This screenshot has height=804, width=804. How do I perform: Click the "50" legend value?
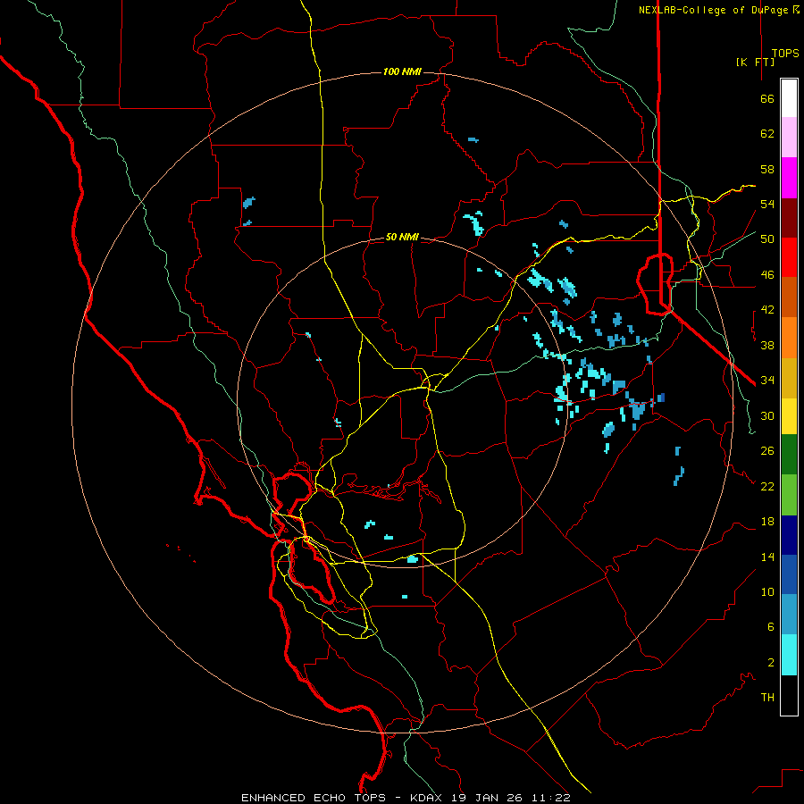pyautogui.click(x=767, y=239)
